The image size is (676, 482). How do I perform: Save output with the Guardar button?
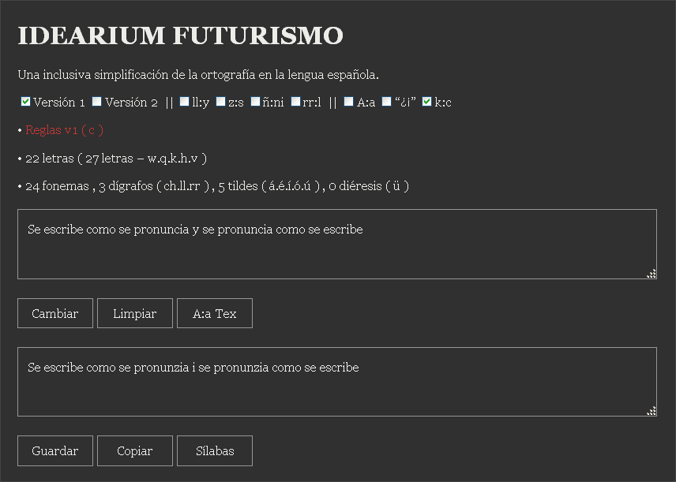(x=54, y=450)
